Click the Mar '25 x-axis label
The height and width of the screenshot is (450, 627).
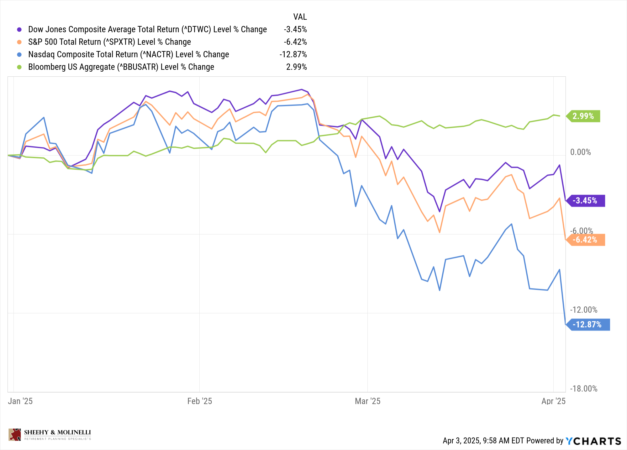[367, 401]
